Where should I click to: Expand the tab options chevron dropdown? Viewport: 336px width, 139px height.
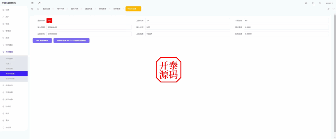333,9
